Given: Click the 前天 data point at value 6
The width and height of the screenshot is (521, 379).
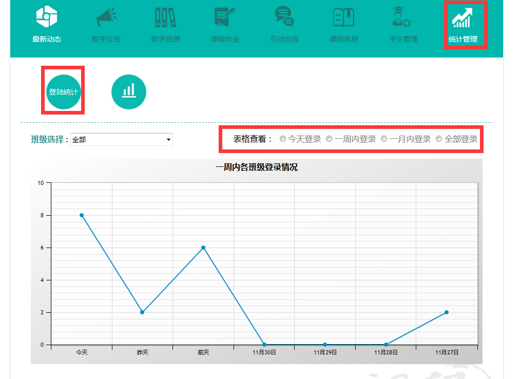Looking at the screenshot, I should 203,248.
